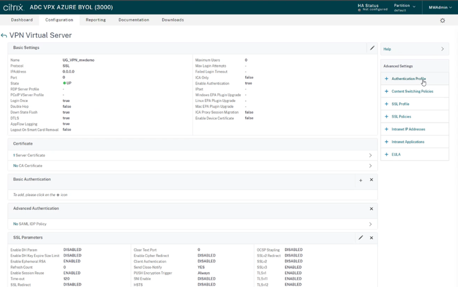The height and width of the screenshot is (287, 458).
Task: Click plus icon next to EULA
Action: click(387, 154)
